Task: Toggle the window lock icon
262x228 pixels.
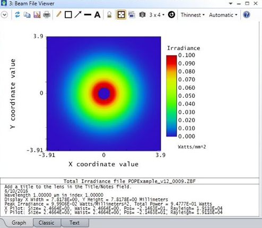Action: (x=109, y=15)
